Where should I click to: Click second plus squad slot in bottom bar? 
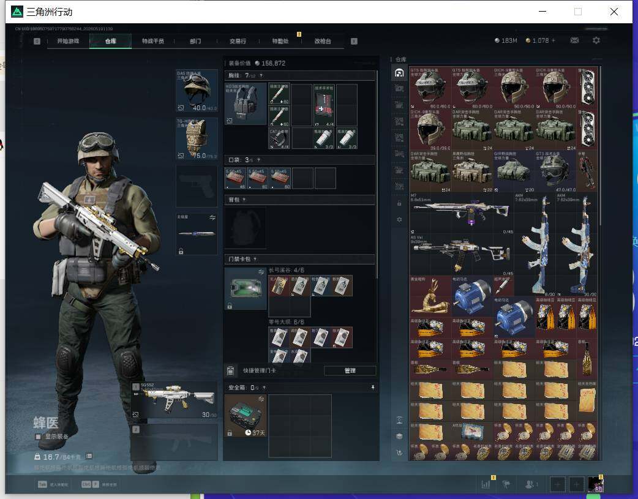[x=576, y=484]
